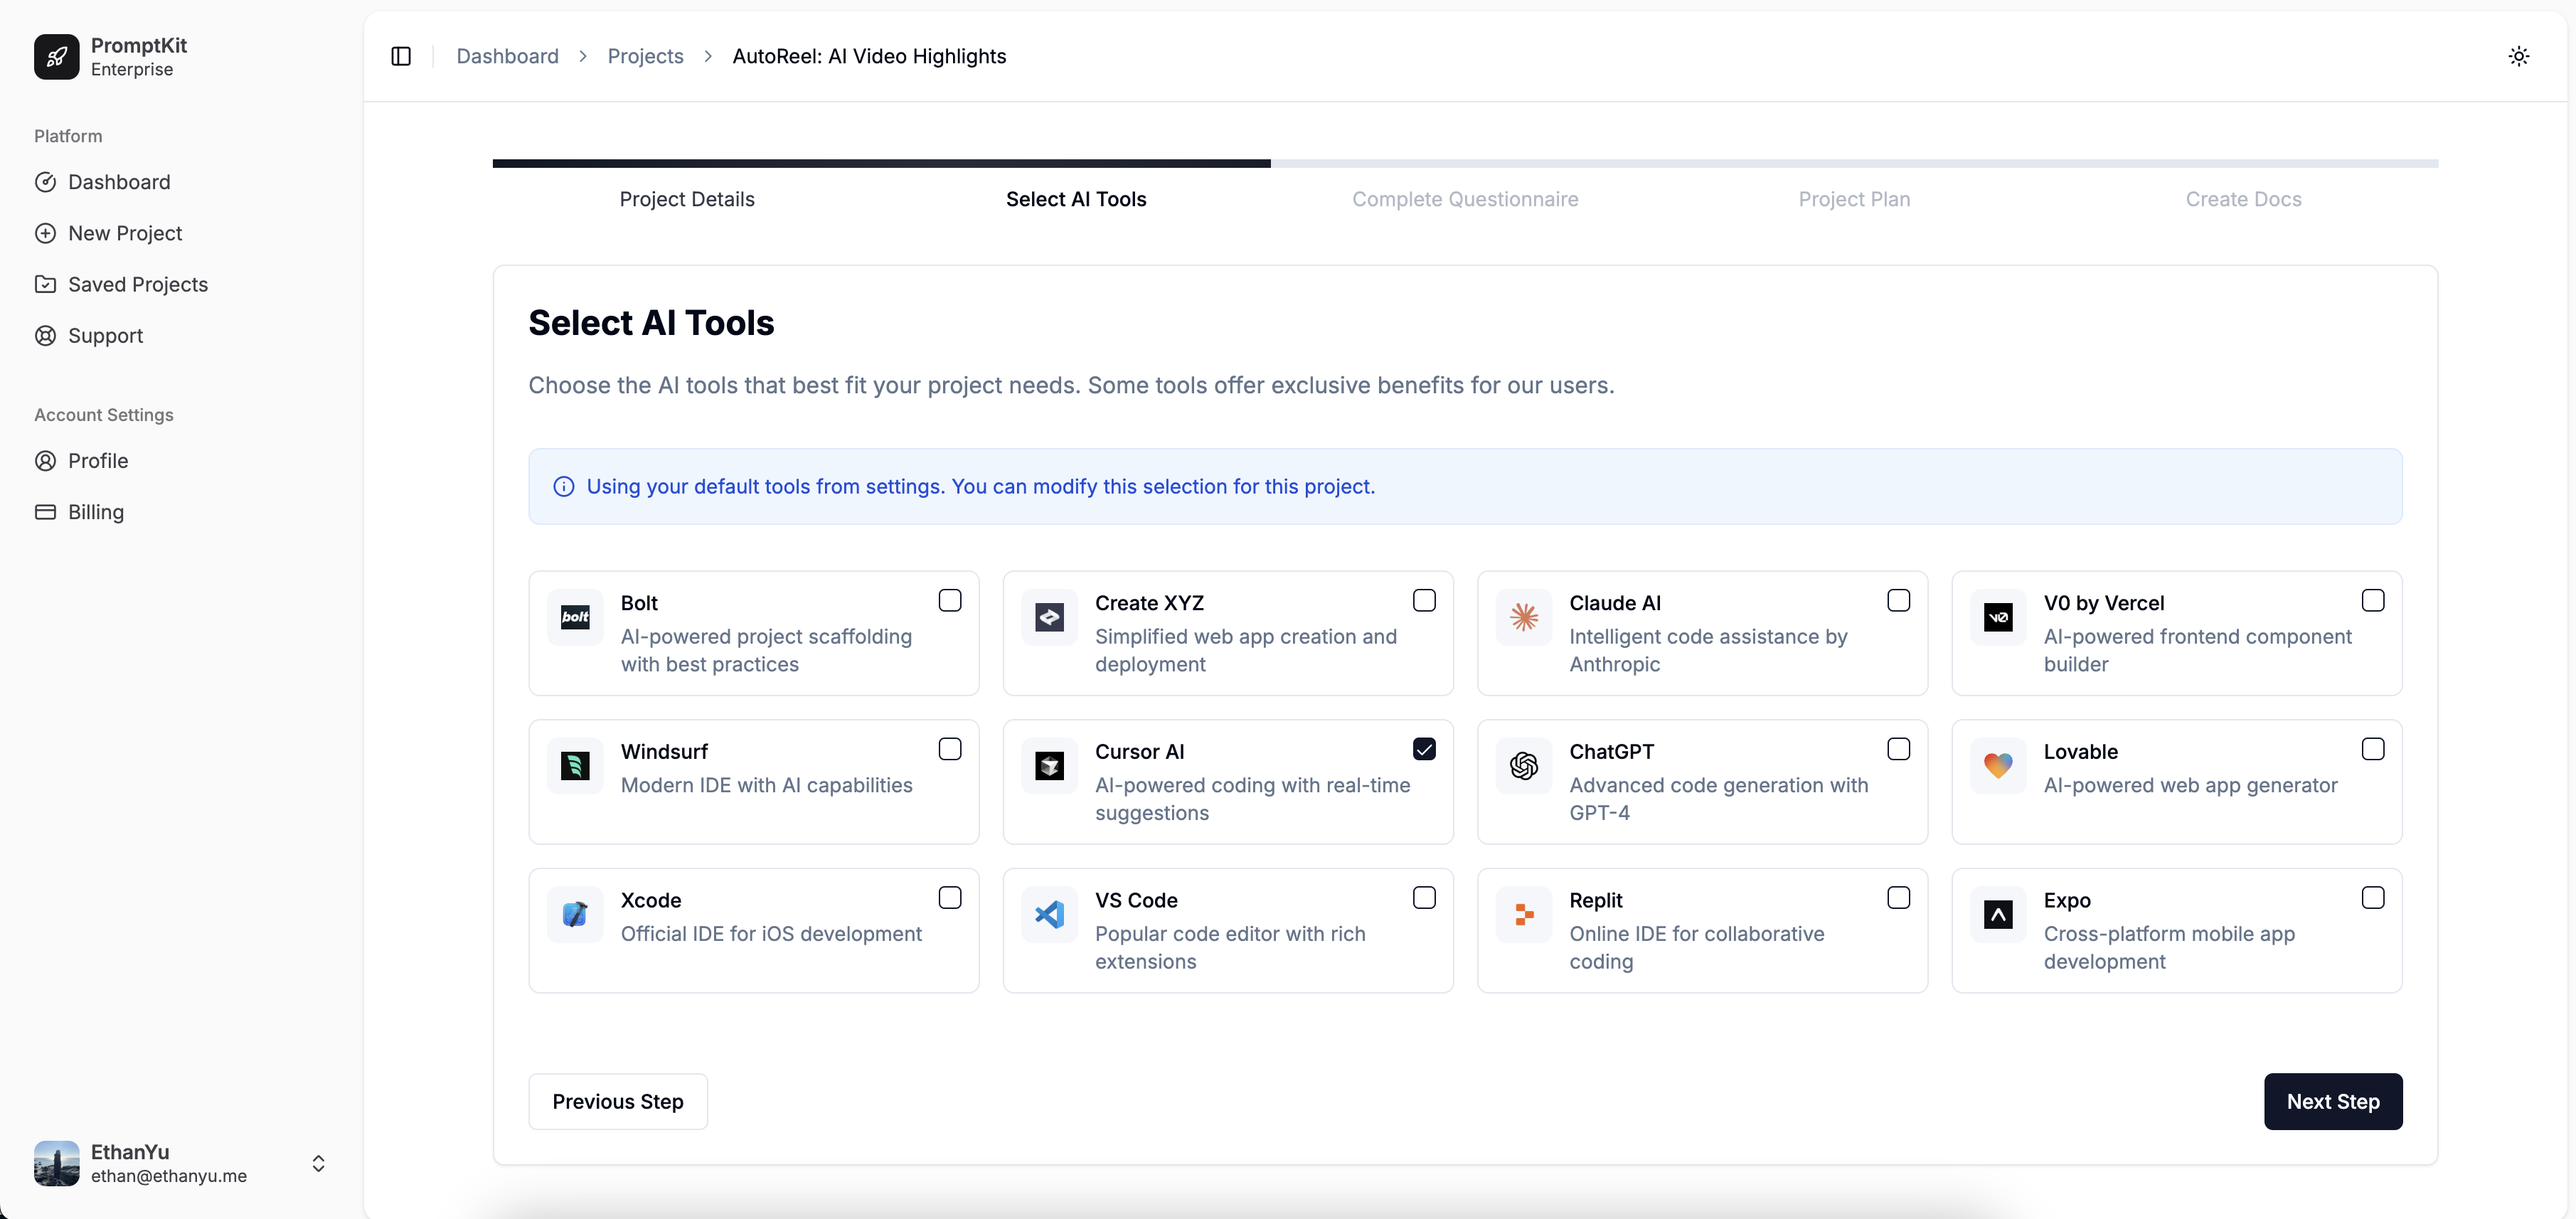2576x1219 pixels.
Task: Select the Select AI Tools step tab
Action: (x=1076, y=199)
